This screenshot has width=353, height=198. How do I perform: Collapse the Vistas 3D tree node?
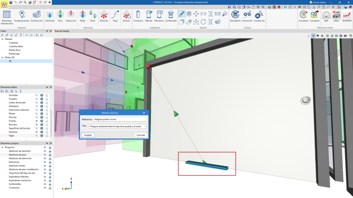coord(2,58)
